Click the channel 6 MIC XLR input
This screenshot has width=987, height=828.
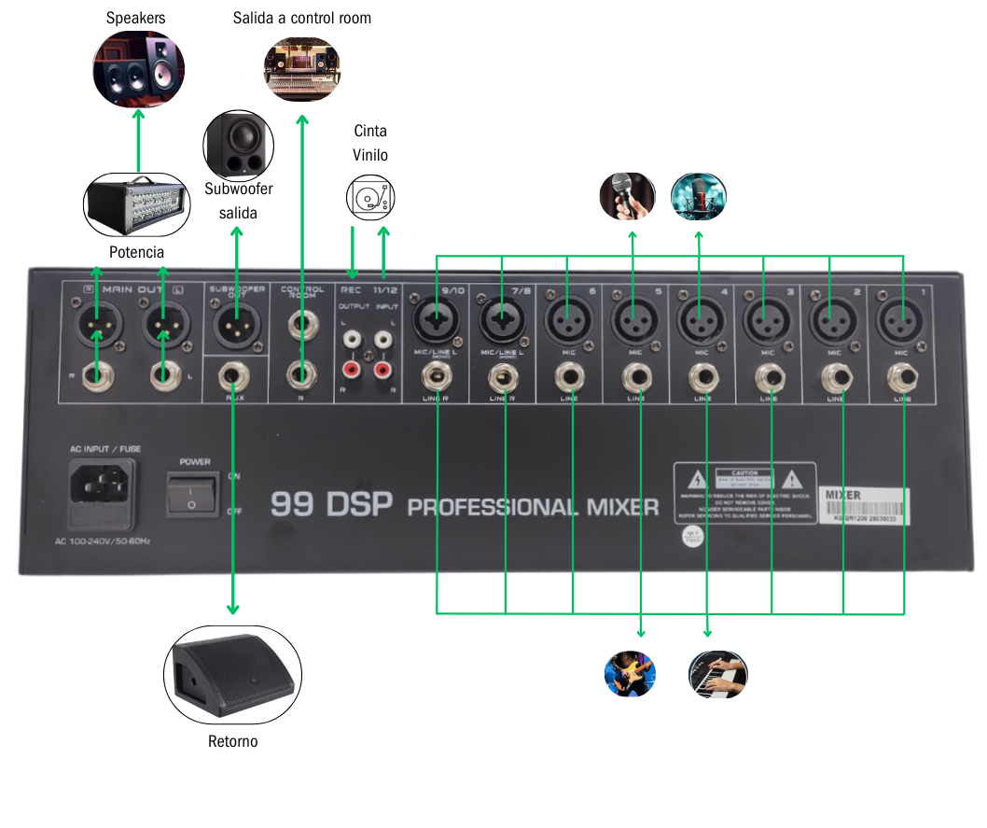[x=568, y=320]
